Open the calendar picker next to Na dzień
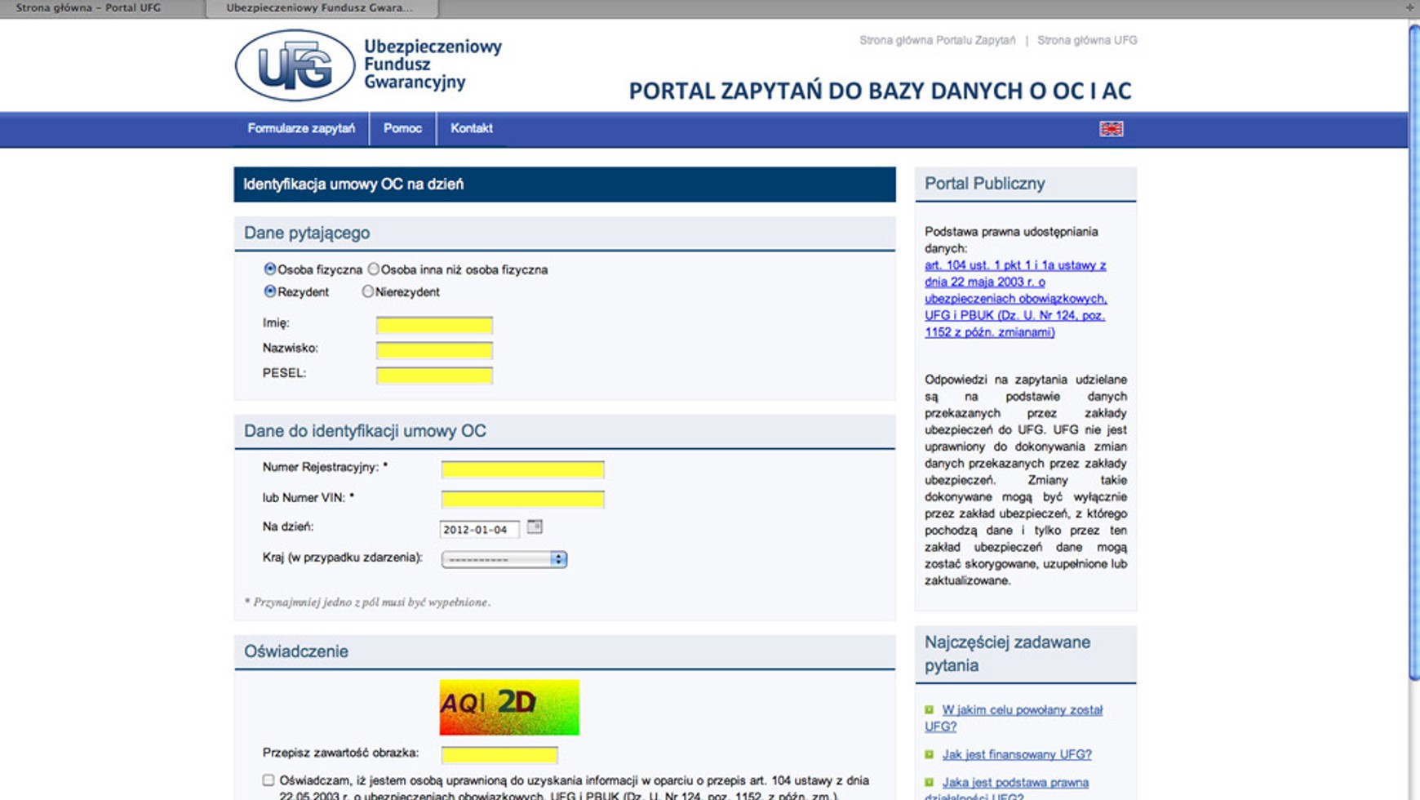The height and width of the screenshot is (800, 1420). point(535,527)
